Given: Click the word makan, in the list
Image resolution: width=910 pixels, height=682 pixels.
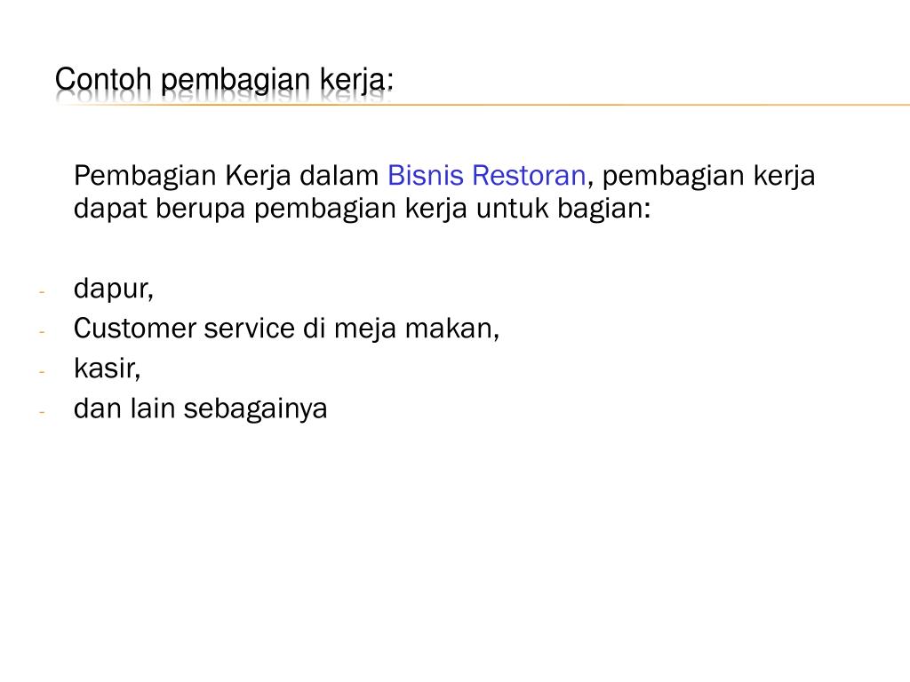Looking at the screenshot, I should tap(452, 329).
